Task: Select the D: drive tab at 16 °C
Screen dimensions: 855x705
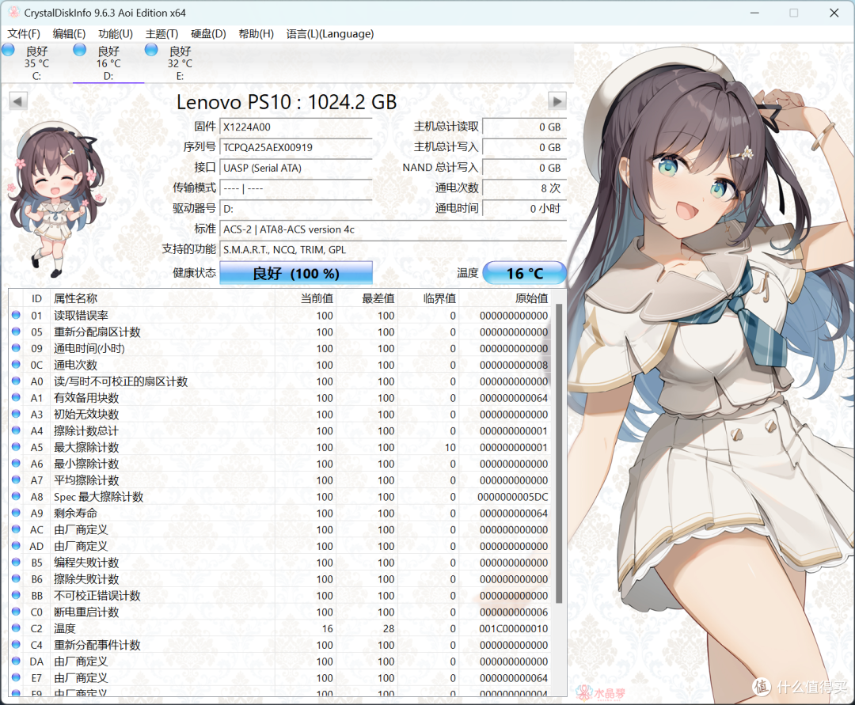Action: (x=108, y=63)
